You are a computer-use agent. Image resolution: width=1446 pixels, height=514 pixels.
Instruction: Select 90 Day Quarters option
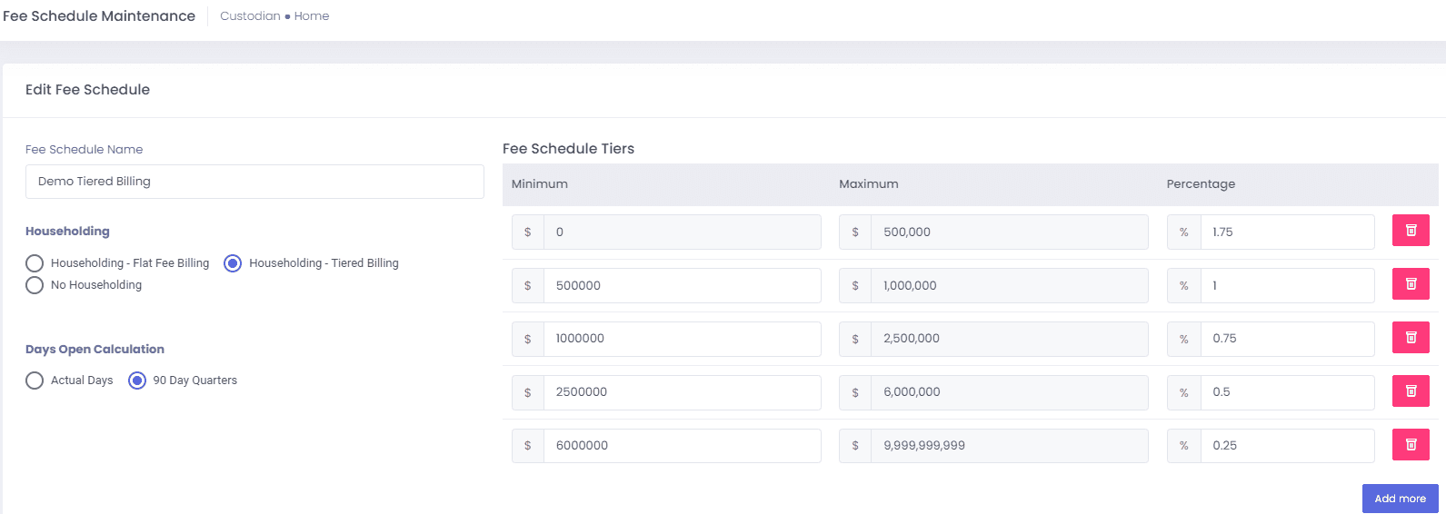coord(137,381)
